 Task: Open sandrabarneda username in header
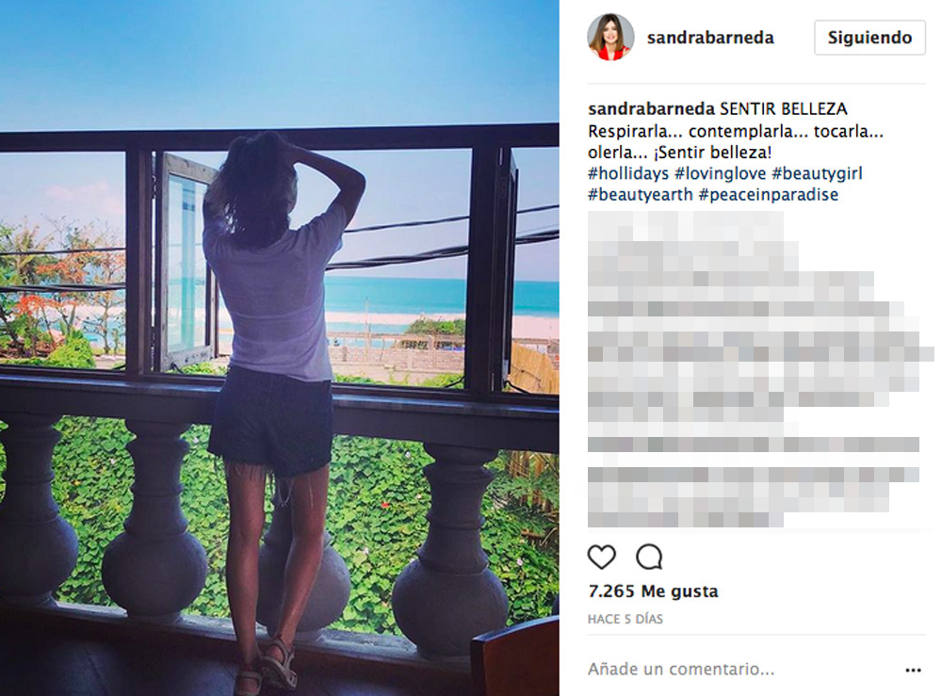coord(710,38)
